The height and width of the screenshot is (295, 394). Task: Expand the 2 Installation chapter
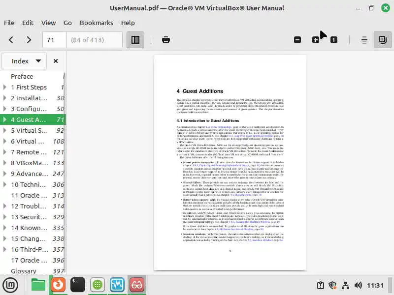tap(5, 98)
